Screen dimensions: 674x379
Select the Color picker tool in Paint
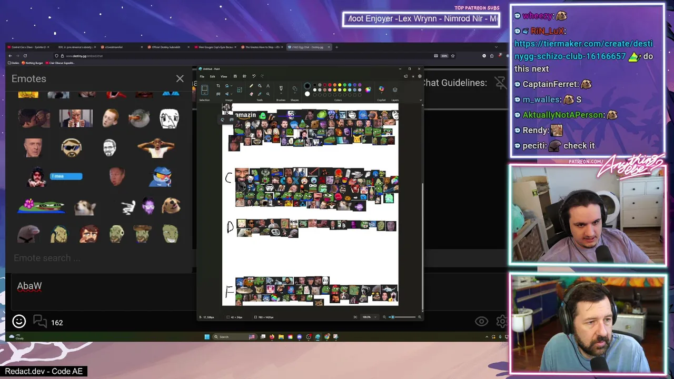[x=260, y=94]
